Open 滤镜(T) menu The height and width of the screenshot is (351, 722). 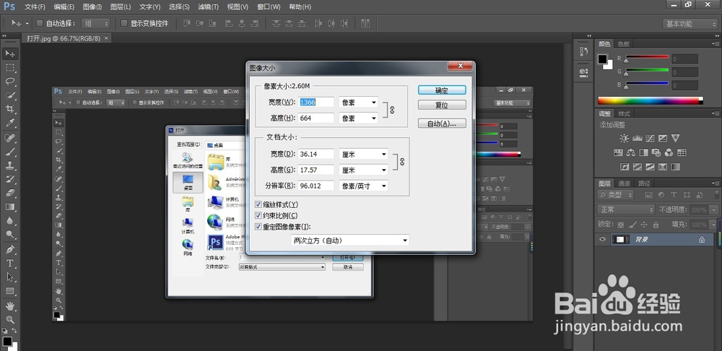[209, 7]
